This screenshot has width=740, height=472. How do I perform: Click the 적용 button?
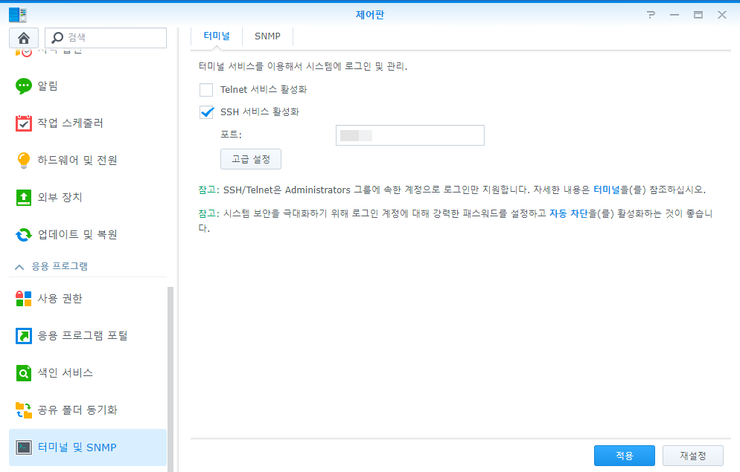click(625, 456)
